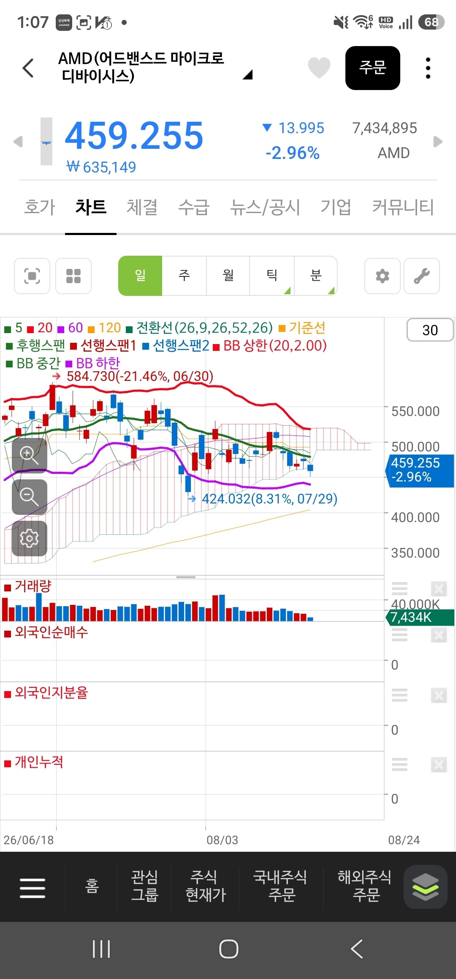Image resolution: width=456 pixels, height=979 pixels.
Task: Go to 홈 in bottom bar
Action: point(92,886)
